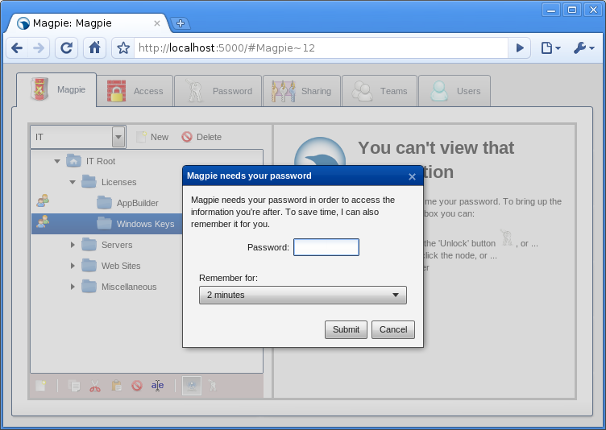This screenshot has width=606, height=430.
Task: Click the shared-users icon beside Windows Keys
Action: [x=43, y=221]
